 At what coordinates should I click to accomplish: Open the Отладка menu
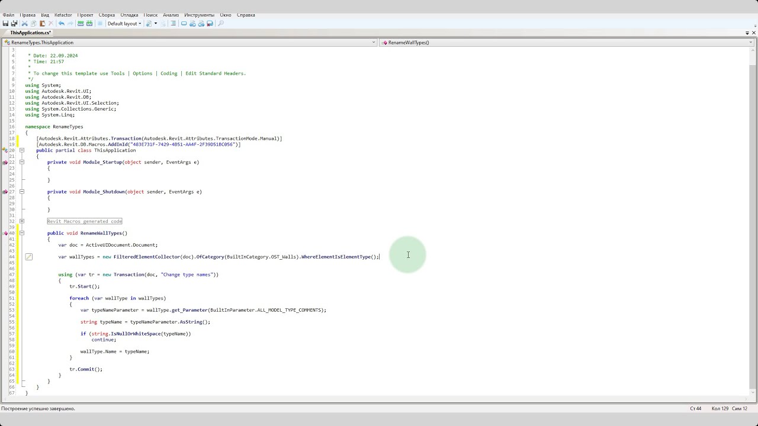[x=129, y=15]
